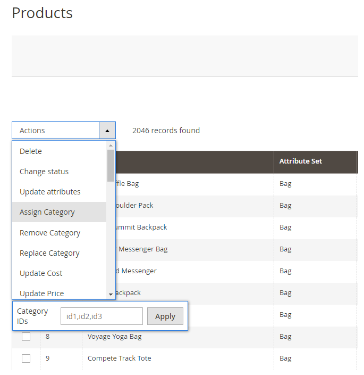The height and width of the screenshot is (375, 364).
Task: Open the Compete Track Tote product row
Action: coord(119,358)
